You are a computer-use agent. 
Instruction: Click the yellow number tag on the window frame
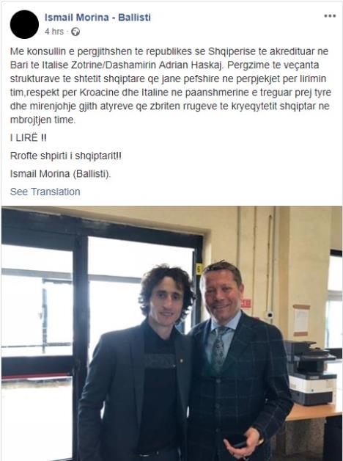[x=199, y=269]
